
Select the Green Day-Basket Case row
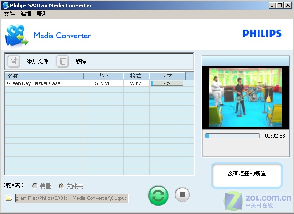click(x=99, y=83)
